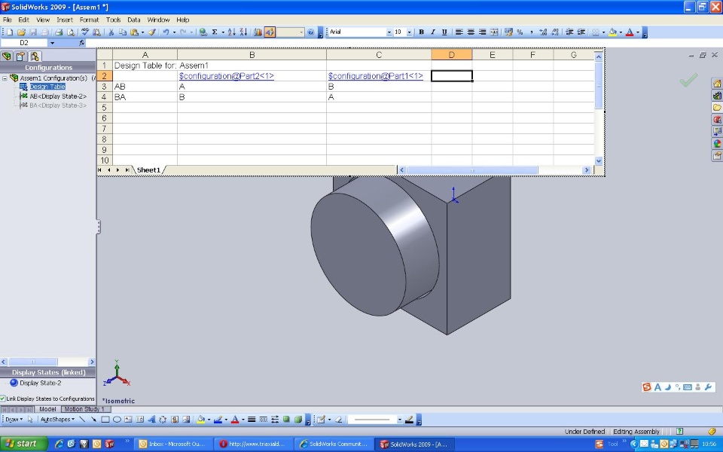Cut selection with scissors icon
Screen dimensions: 723x452
(111, 32)
